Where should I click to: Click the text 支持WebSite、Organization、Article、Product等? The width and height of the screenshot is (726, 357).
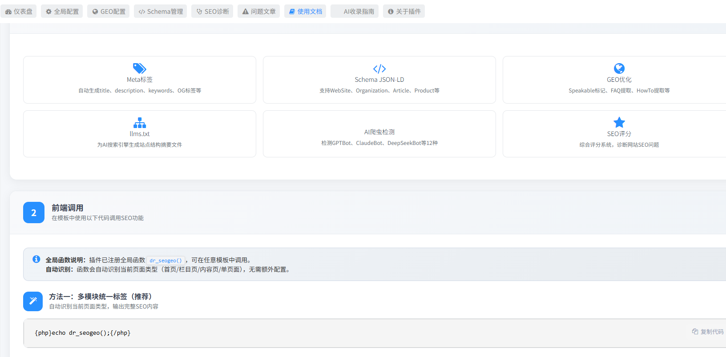379,91
